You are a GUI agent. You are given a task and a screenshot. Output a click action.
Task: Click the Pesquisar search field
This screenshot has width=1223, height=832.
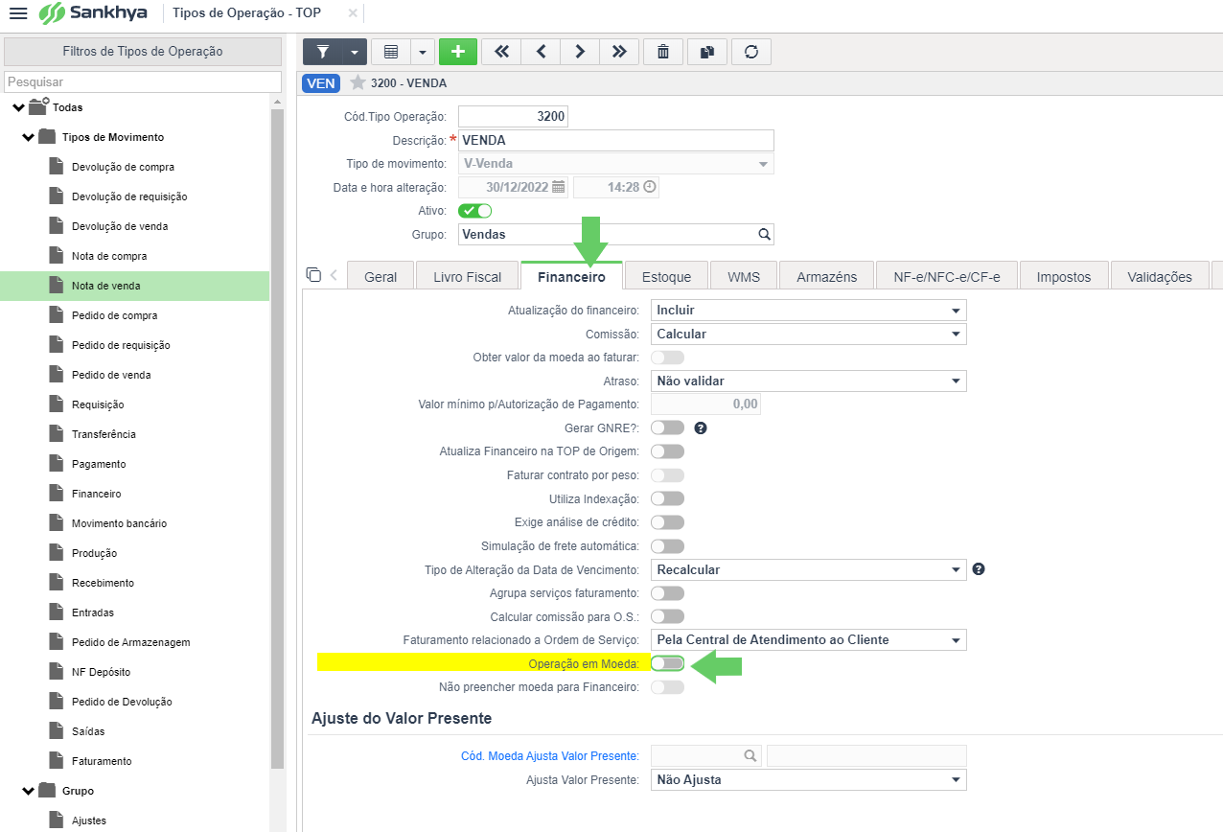click(x=143, y=82)
